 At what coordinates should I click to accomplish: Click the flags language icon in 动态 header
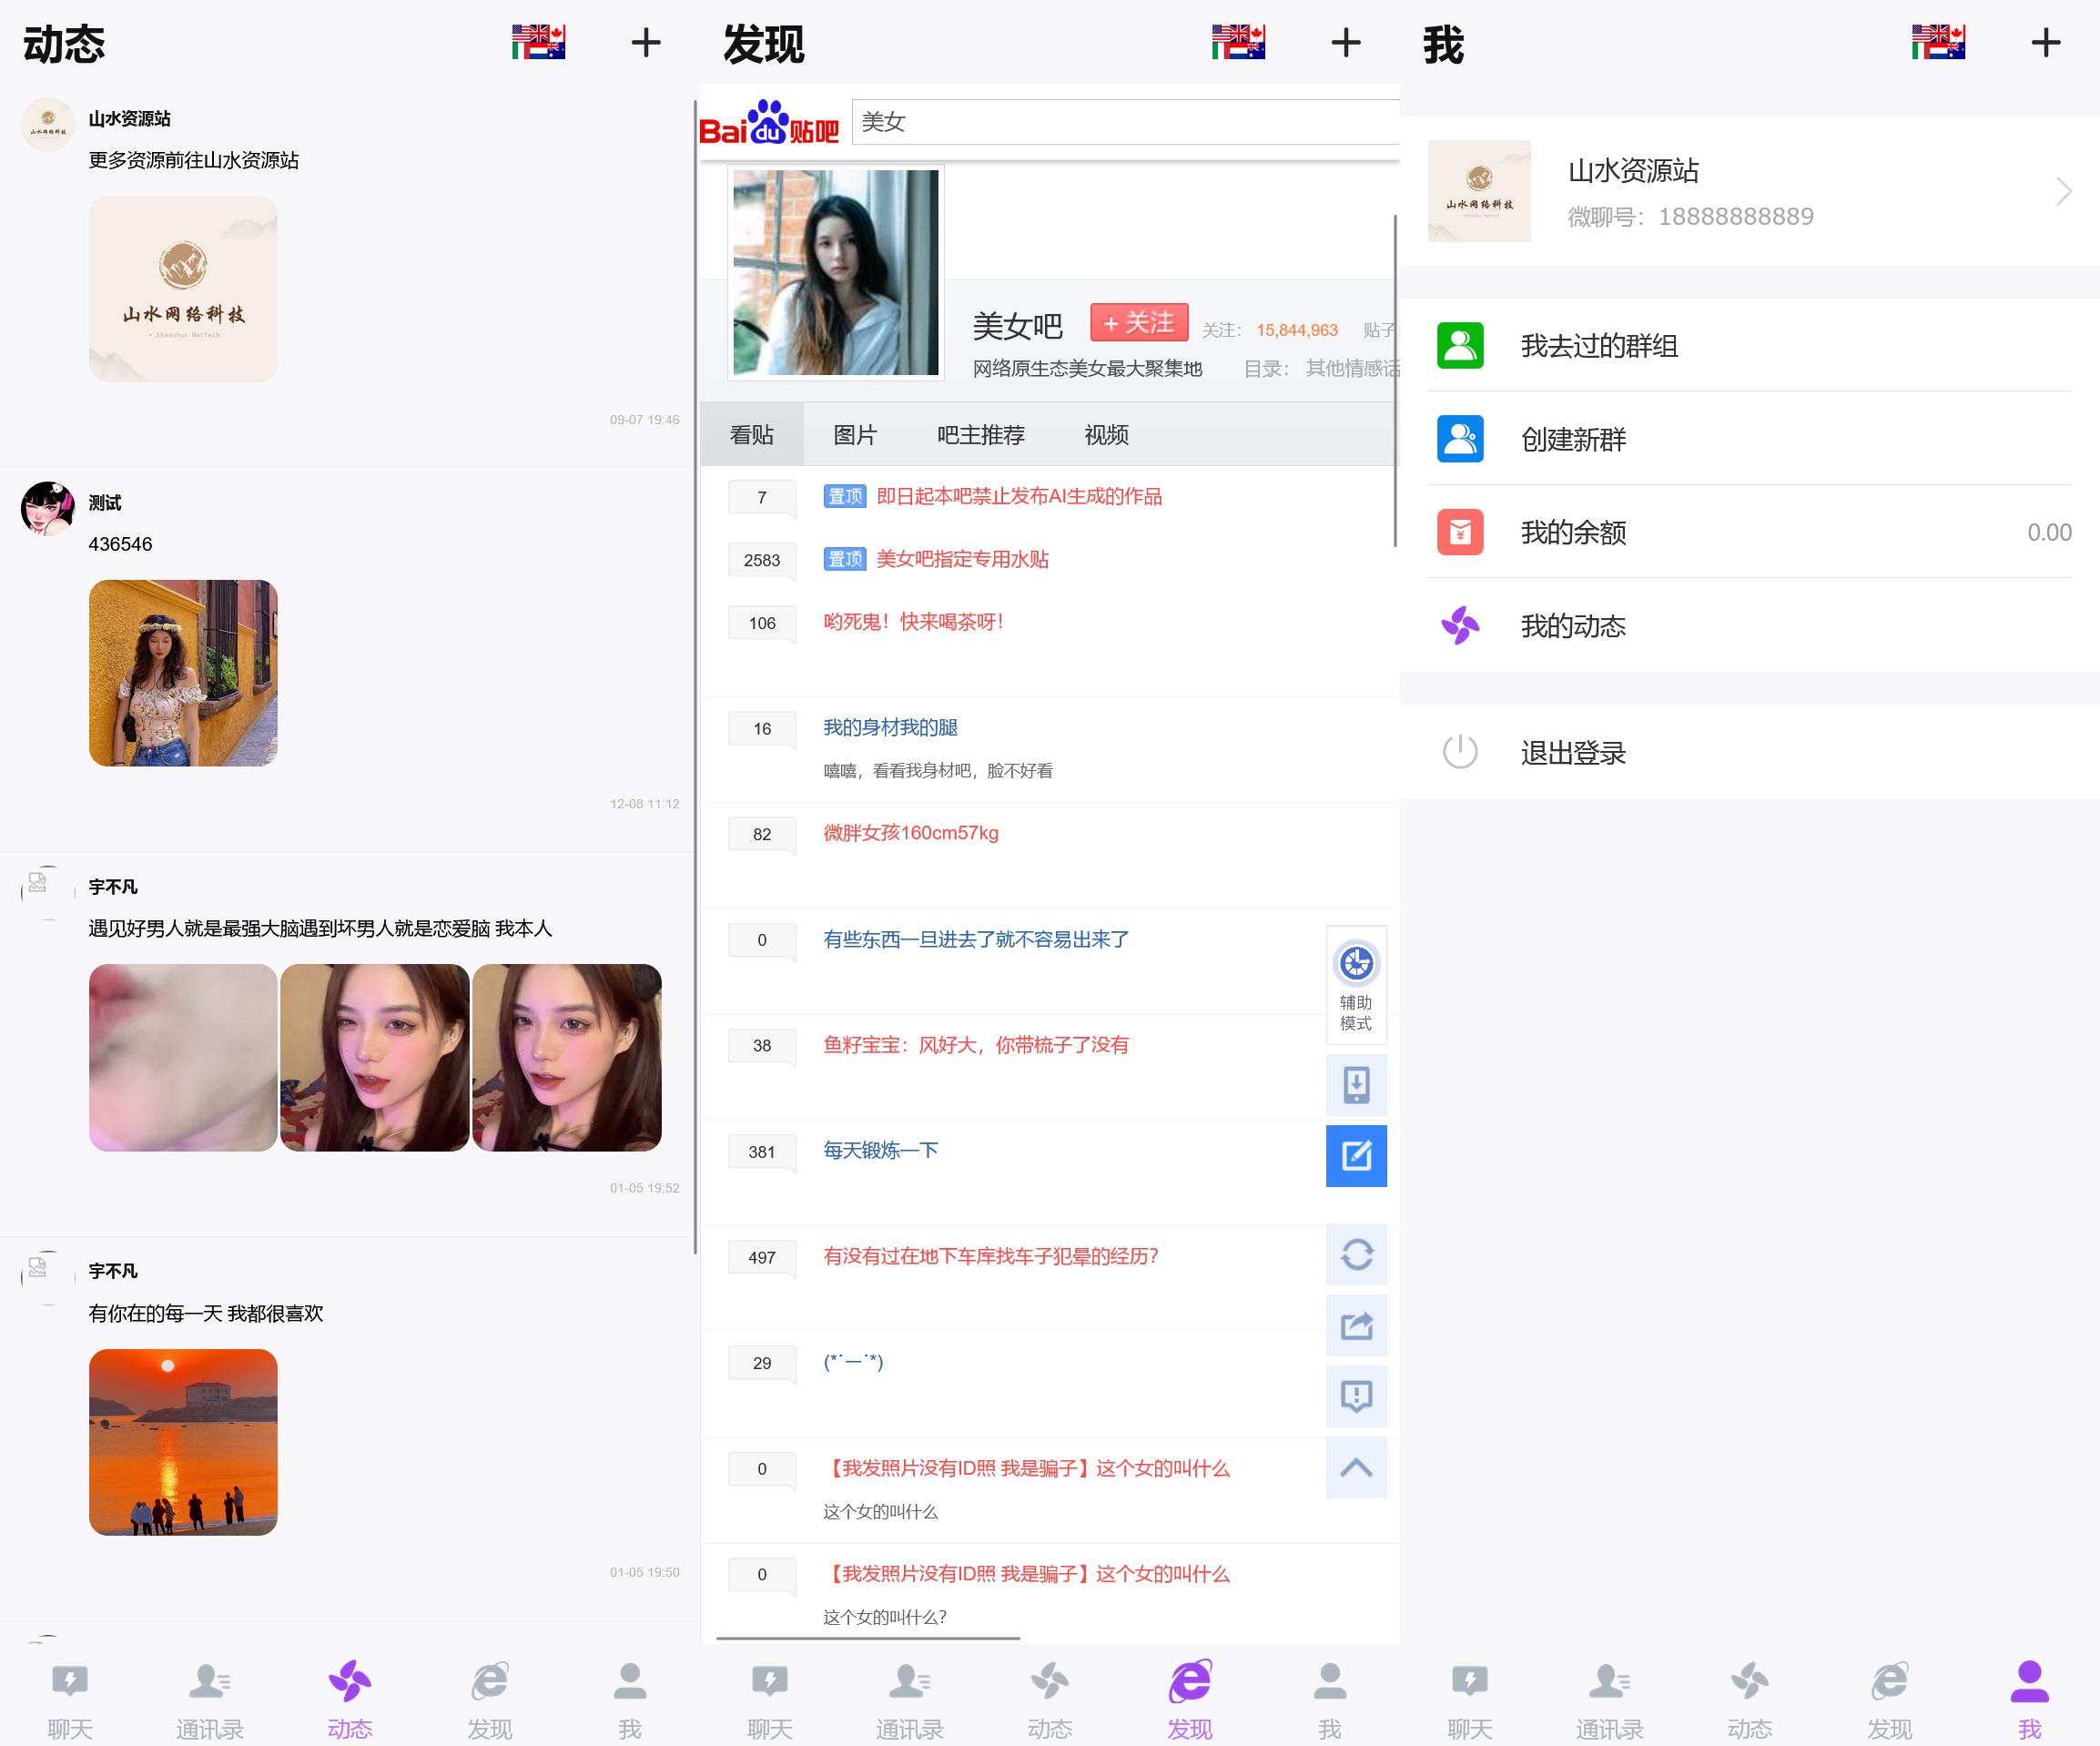click(538, 43)
